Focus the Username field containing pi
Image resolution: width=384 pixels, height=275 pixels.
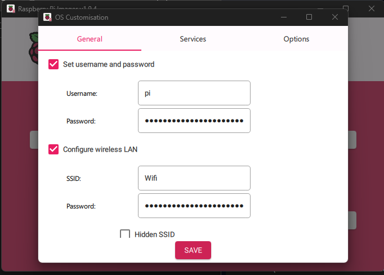tap(194, 93)
